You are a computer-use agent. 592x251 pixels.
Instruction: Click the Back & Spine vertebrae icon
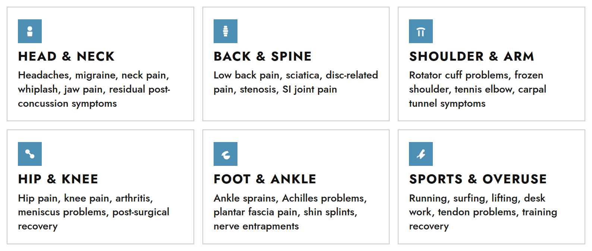pos(226,31)
